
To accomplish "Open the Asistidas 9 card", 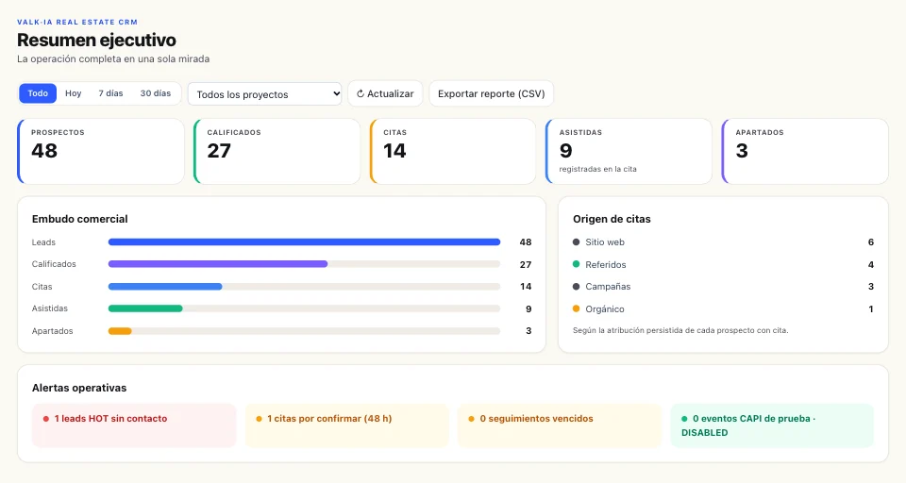I will [629, 151].
